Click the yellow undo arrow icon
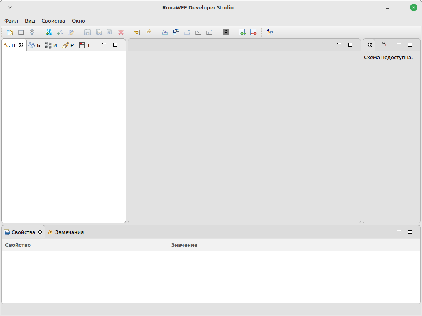The height and width of the screenshot is (316, 422). 137,32
